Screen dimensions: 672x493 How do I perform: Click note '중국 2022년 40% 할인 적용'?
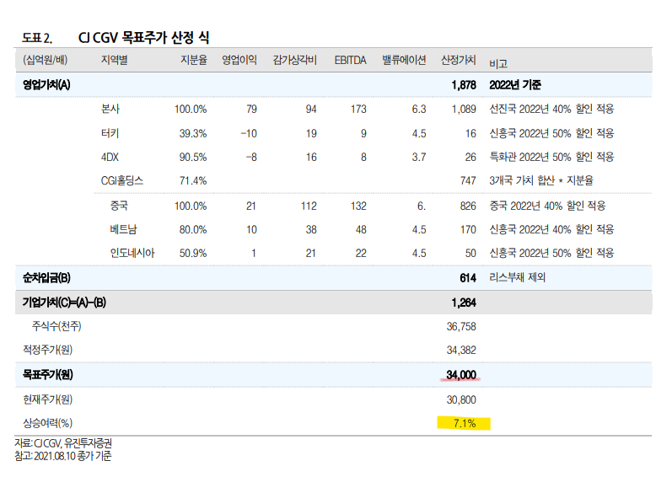click(547, 206)
